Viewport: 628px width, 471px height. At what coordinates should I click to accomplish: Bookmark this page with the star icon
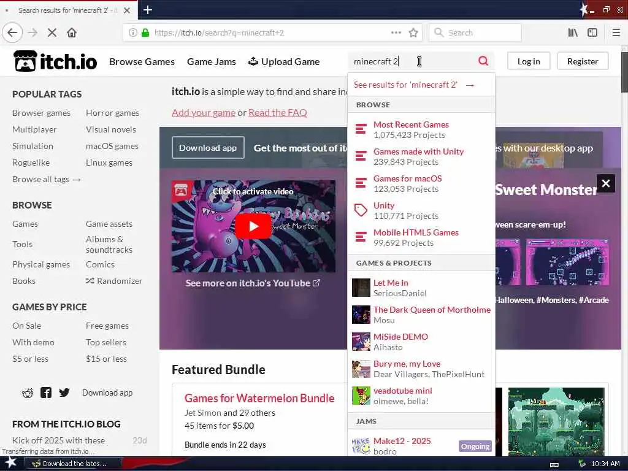pyautogui.click(x=413, y=33)
